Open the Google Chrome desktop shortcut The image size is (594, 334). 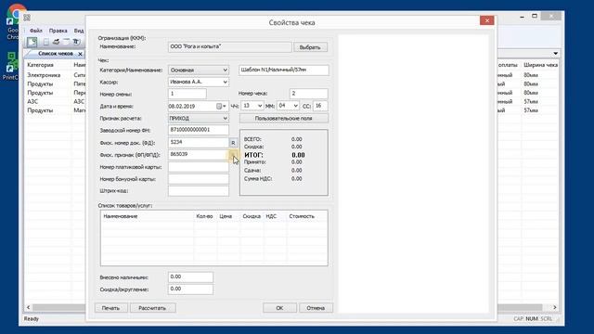point(14,22)
